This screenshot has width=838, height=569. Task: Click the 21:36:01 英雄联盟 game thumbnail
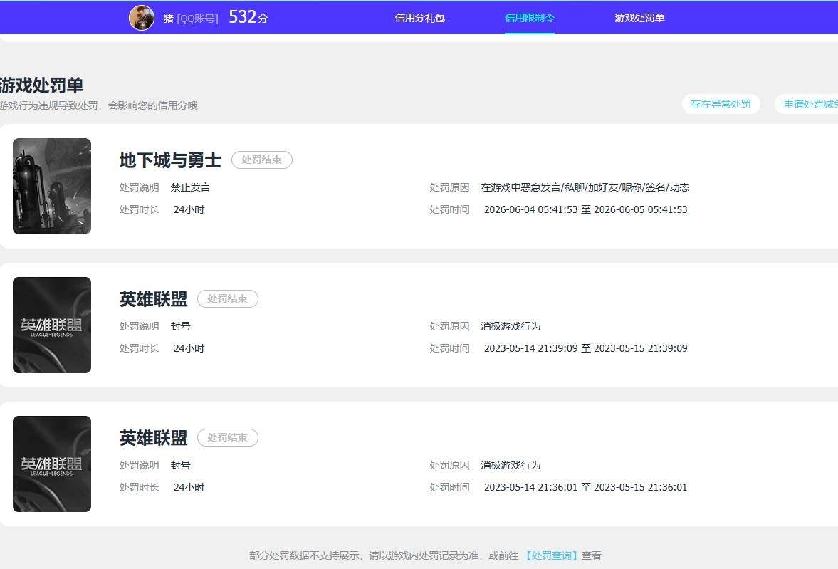pyautogui.click(x=52, y=464)
